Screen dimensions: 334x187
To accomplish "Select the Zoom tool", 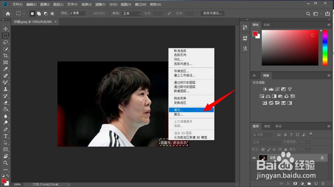I will click(6, 163).
